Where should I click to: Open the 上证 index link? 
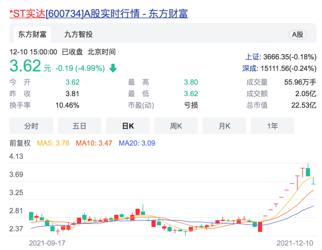253,57
